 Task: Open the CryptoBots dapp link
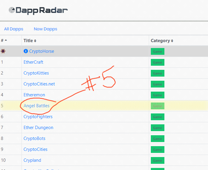34,138
